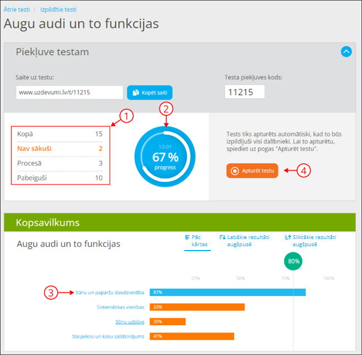Click the Nav sākuši row
The image size is (362, 355).
pyautogui.click(x=60, y=148)
